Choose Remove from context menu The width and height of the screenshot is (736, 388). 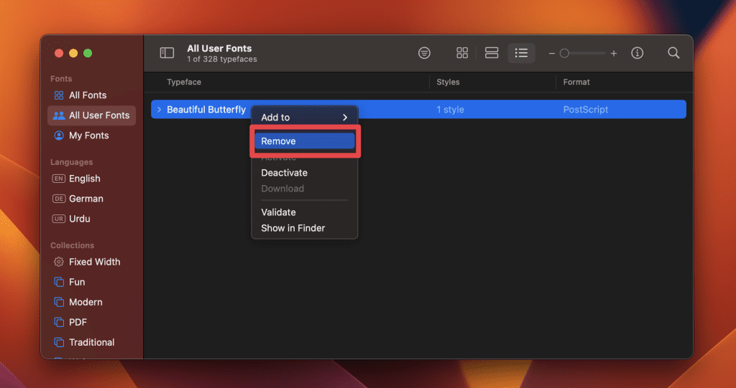tap(304, 141)
